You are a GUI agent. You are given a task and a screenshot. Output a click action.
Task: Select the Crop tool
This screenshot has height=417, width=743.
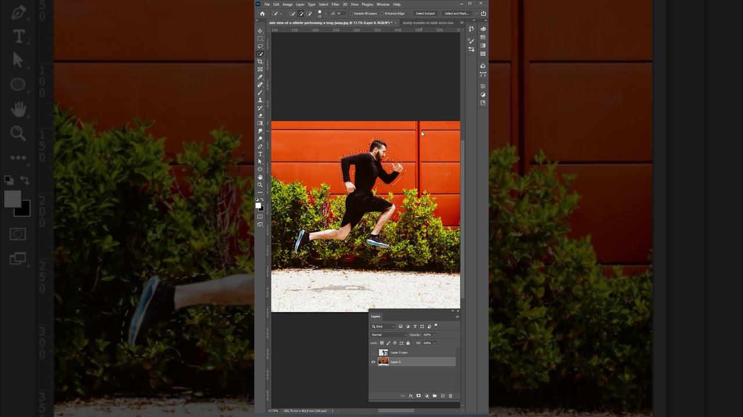click(x=260, y=61)
